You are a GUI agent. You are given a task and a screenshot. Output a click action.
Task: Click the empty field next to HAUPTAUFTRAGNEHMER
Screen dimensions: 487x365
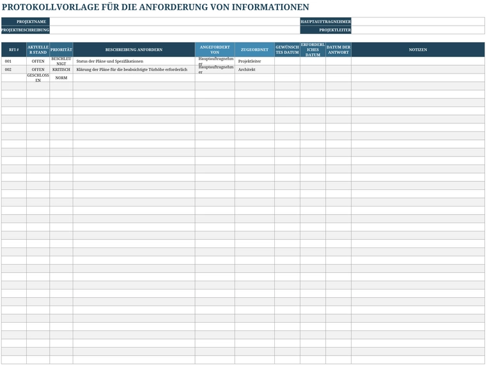418,22
